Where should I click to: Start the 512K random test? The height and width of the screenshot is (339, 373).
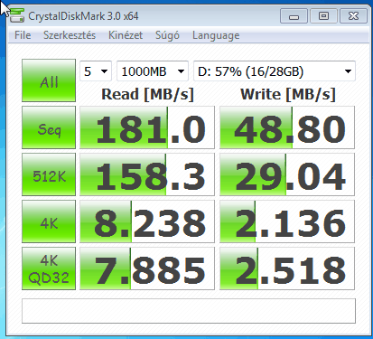coord(49,174)
